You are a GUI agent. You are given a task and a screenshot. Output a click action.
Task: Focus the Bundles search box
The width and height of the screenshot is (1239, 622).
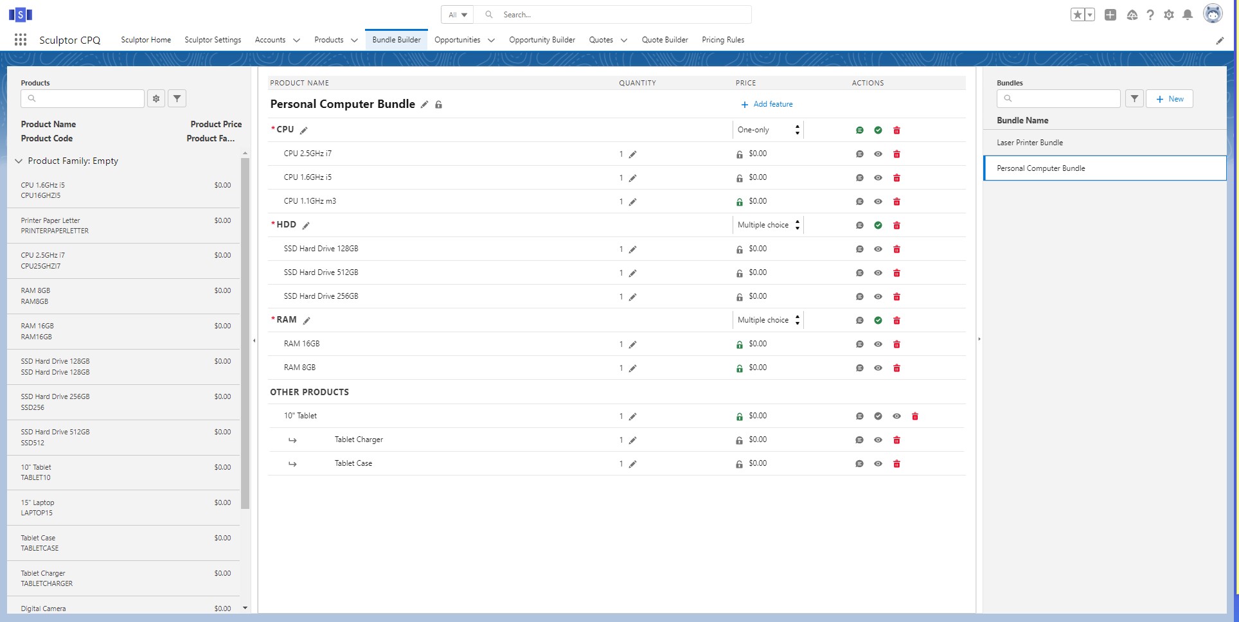tap(1058, 99)
